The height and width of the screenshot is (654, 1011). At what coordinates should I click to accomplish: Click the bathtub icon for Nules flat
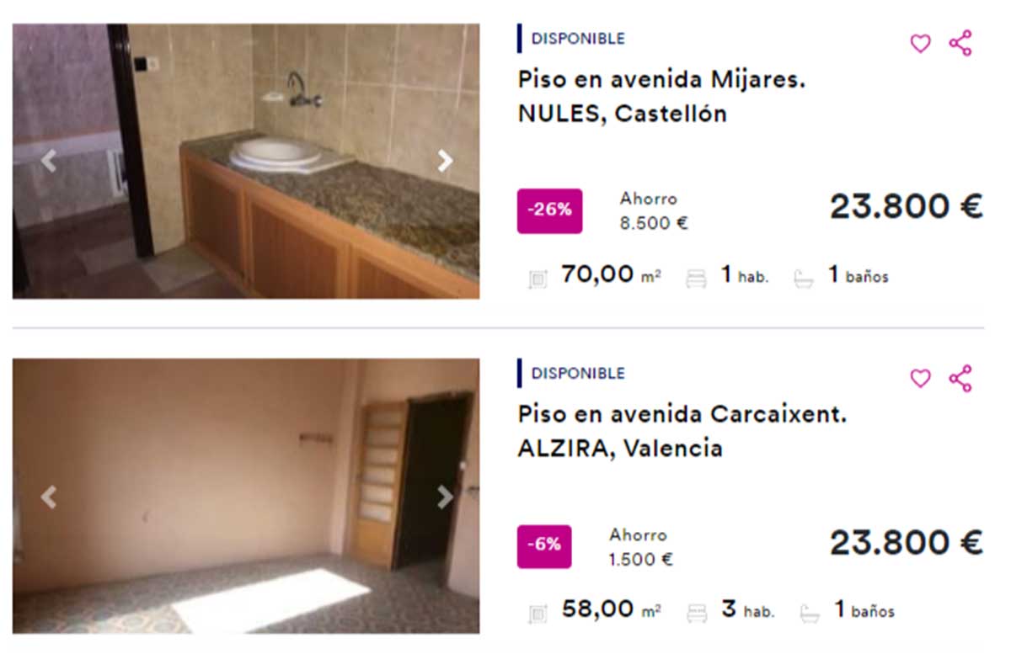805,279
